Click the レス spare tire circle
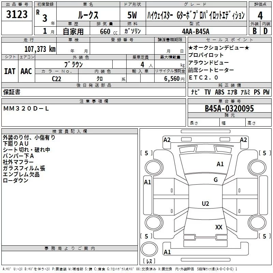The image size is (273, 273). pyautogui.click(x=149, y=253)
